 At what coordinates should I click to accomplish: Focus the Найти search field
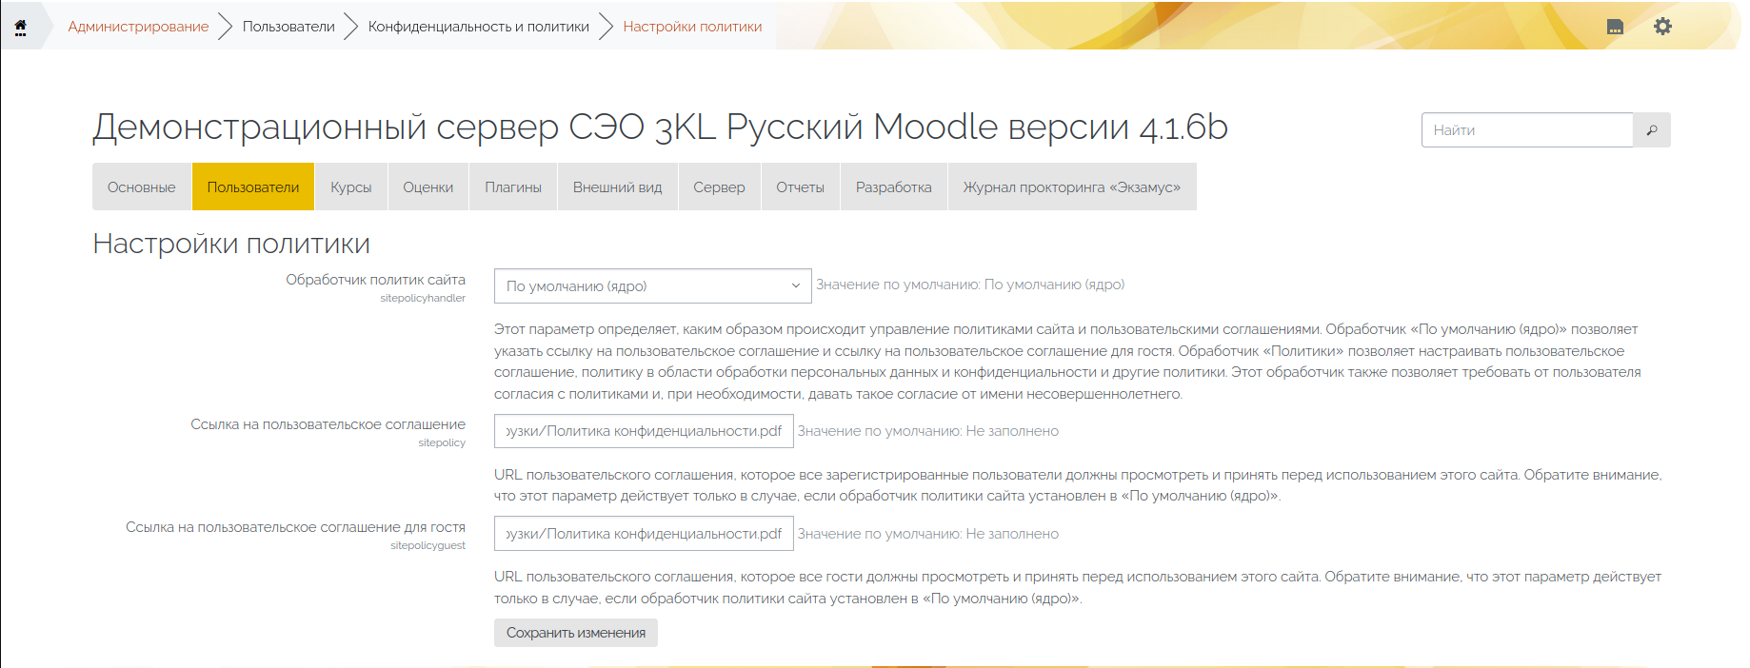pos(1527,130)
